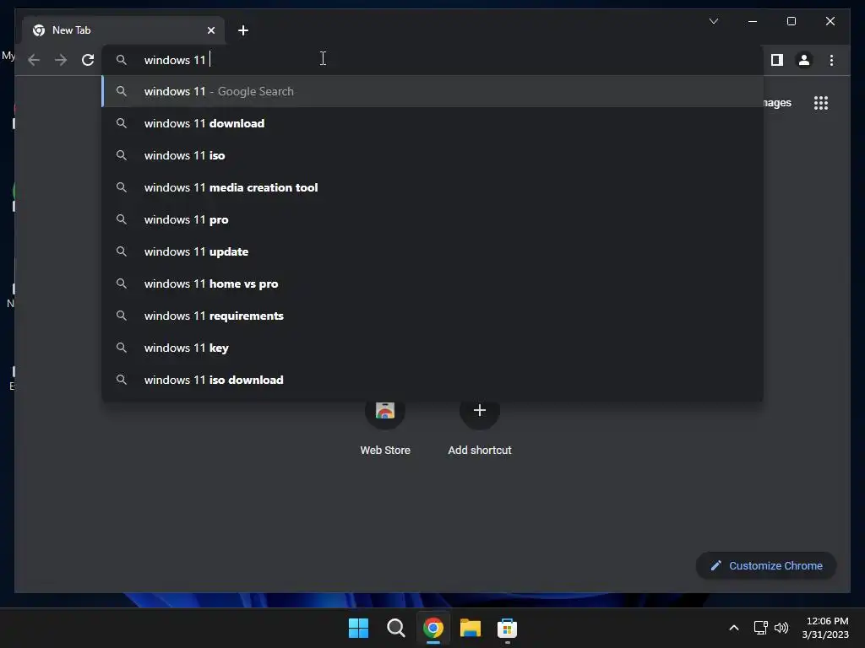Select 'windows 11 media creation tool' suggestion
Viewport: 865px width, 648px height.
coord(433,187)
